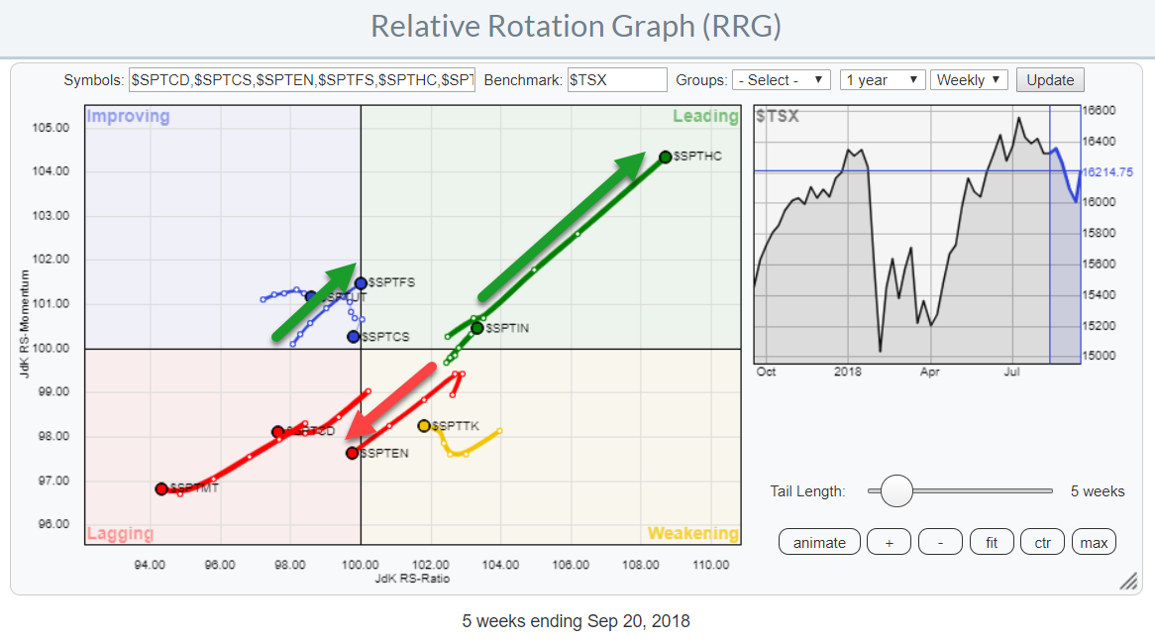The image size is (1155, 644).
Task: Click the Tail Length slider handle
Action: 896,490
